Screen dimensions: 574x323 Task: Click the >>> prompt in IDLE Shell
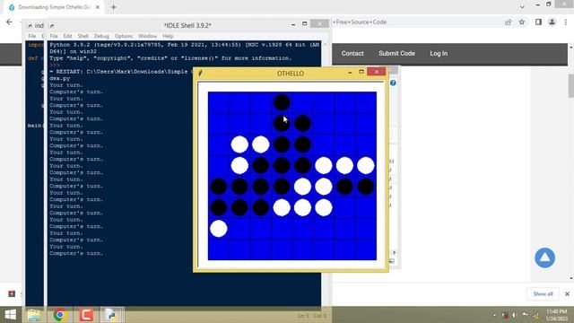55,65
